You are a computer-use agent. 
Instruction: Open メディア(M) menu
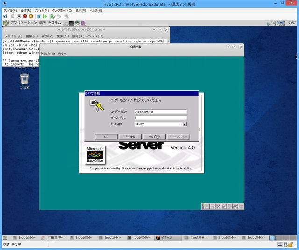(x=42, y=10)
